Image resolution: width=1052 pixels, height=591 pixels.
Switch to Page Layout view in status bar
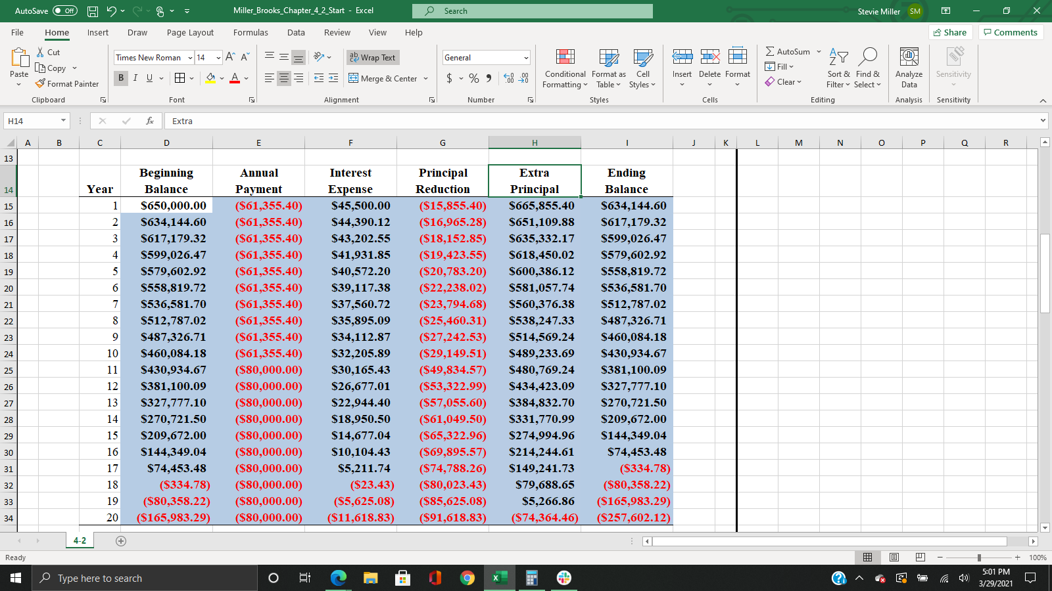894,558
